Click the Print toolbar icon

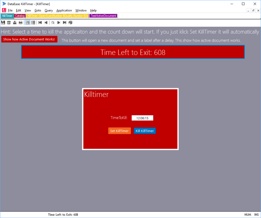click(x=21, y=23)
